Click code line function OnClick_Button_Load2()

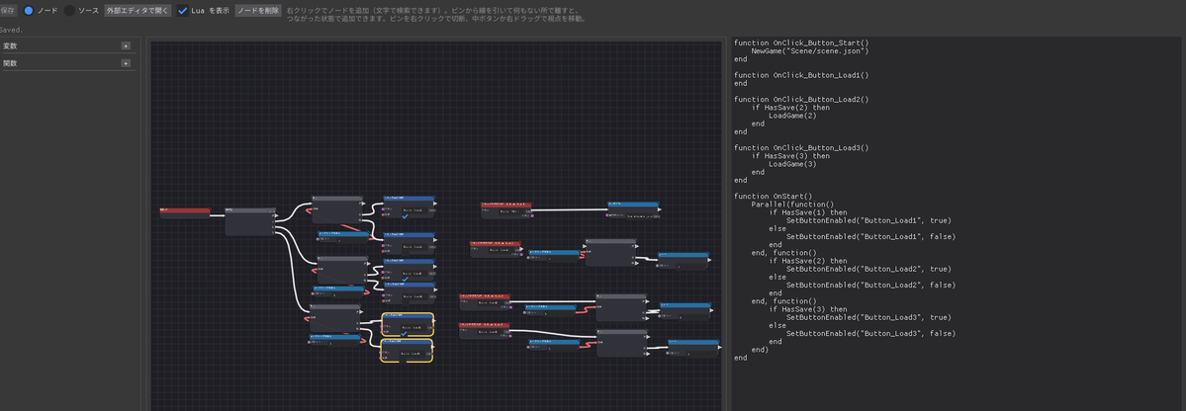801,99
